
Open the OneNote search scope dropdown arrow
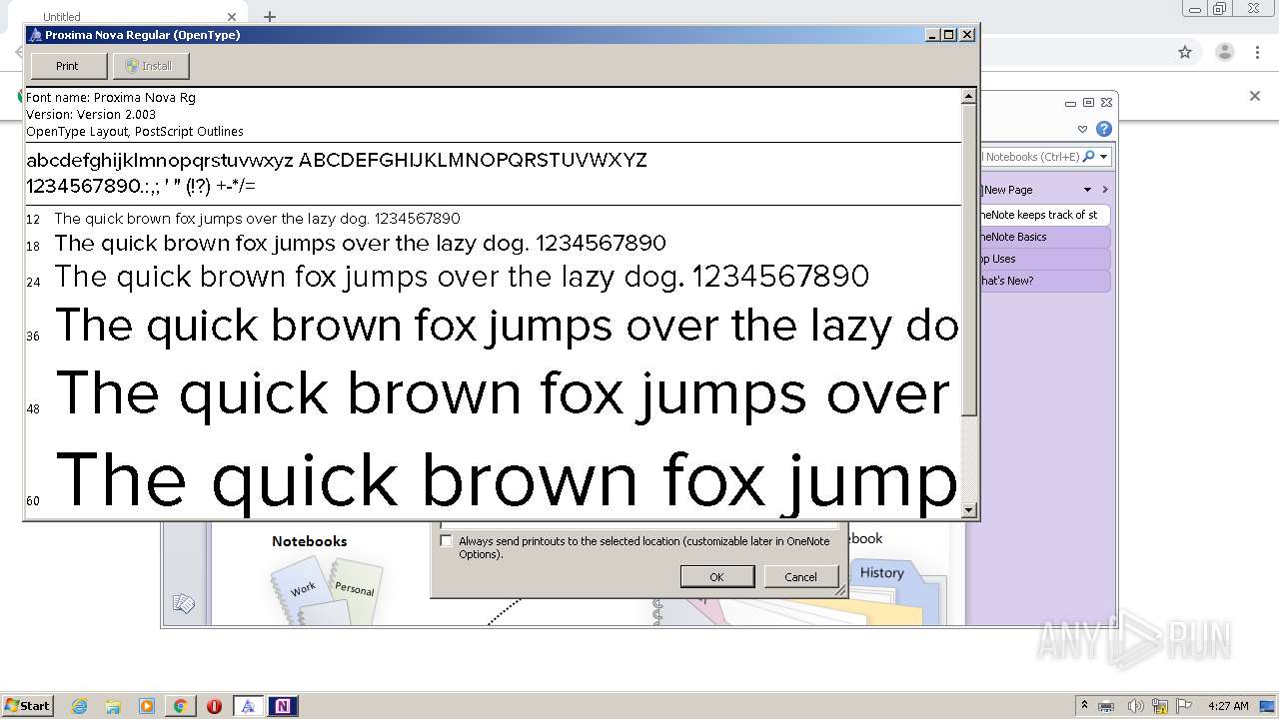1102,157
